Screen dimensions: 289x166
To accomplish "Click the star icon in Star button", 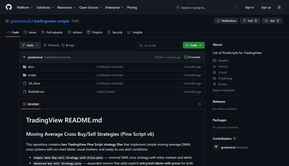I will coord(266,21).
